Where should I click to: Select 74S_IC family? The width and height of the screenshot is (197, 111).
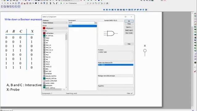tap(48, 62)
